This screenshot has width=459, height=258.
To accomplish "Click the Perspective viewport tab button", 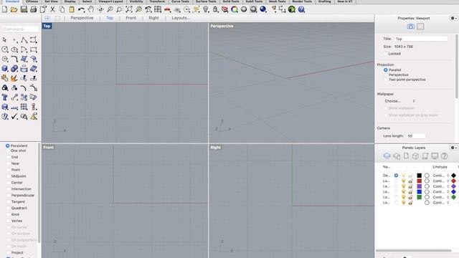I will point(82,18).
